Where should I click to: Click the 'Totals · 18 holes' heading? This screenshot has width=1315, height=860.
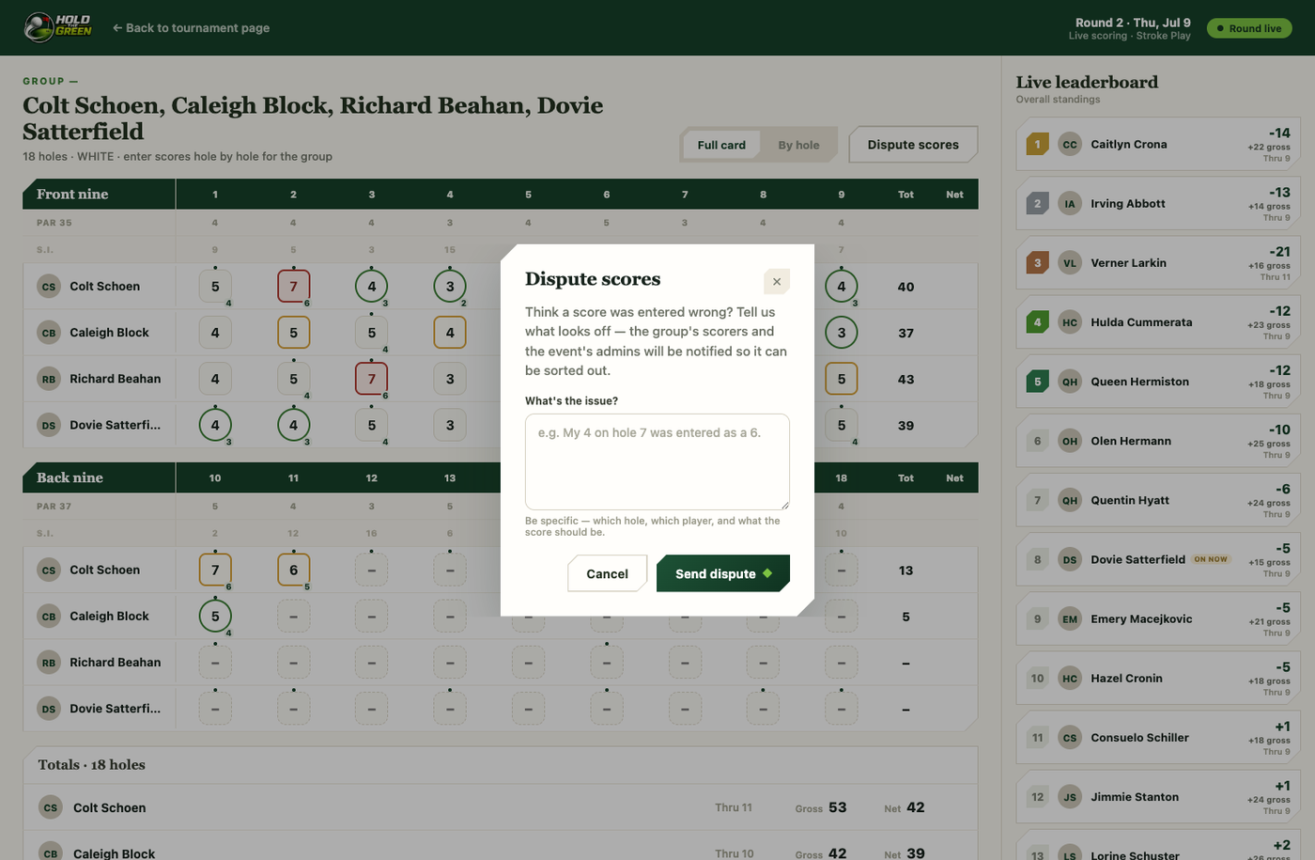pos(92,765)
